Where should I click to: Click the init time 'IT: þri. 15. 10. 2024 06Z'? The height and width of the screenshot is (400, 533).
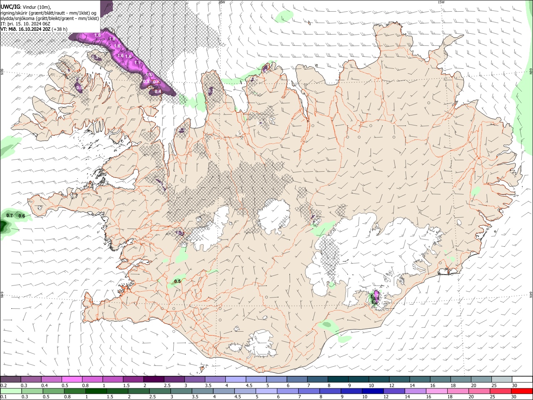point(25,24)
